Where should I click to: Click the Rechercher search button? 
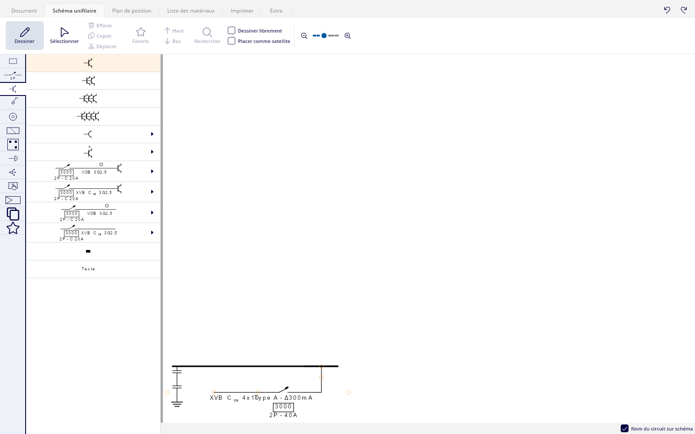point(207,36)
